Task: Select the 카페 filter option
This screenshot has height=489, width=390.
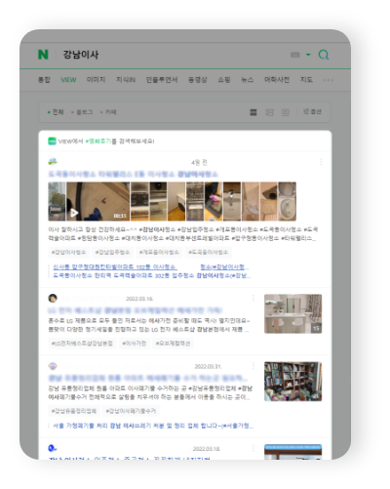Action: click(x=108, y=112)
